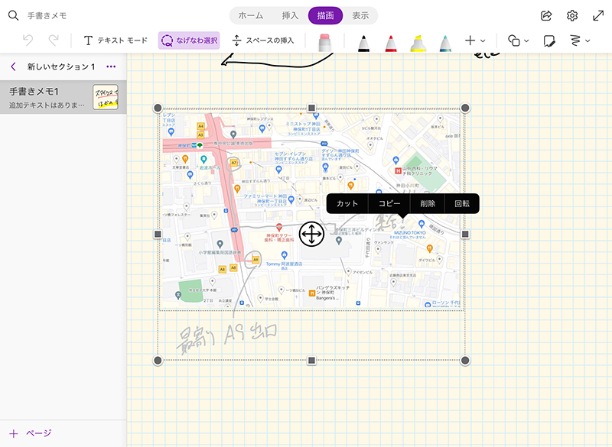612x447 pixels.
Task: Click the handwritten 最寄り A9 出口 note
Action: pyautogui.click(x=226, y=337)
